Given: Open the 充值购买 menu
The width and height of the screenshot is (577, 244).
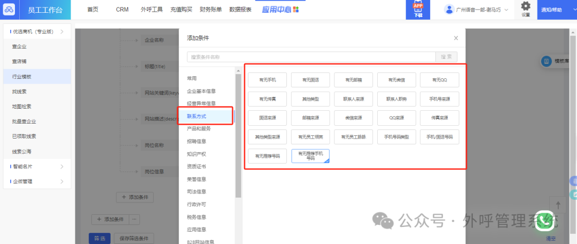Looking at the screenshot, I should [x=181, y=10].
